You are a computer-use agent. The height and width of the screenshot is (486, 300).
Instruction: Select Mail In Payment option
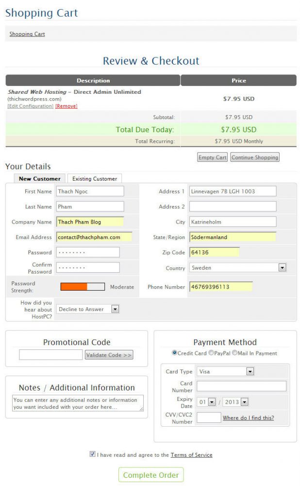(x=235, y=353)
